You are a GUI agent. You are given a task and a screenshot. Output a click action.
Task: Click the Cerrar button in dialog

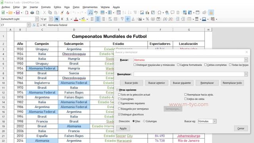241,128
